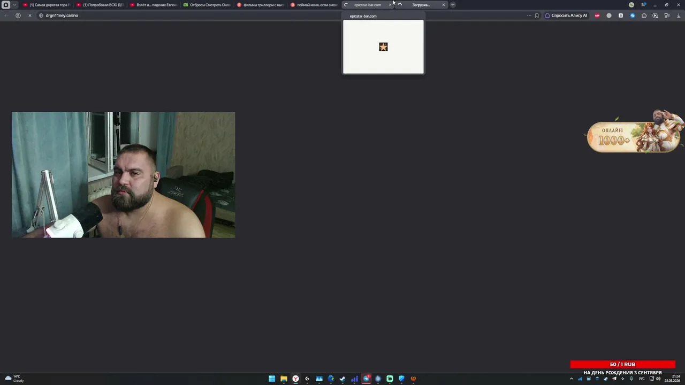Screen dimensions: 685x385
Task: Switch to the 'фильмы триллеры' Yandex tab
Action: pos(261,5)
